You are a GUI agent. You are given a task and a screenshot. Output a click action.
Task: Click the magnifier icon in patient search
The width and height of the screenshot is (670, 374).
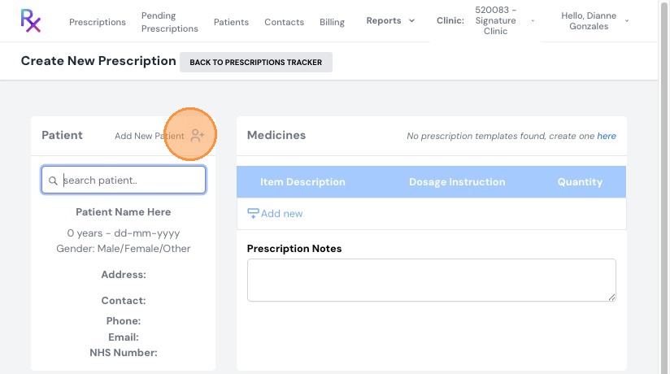[53, 180]
